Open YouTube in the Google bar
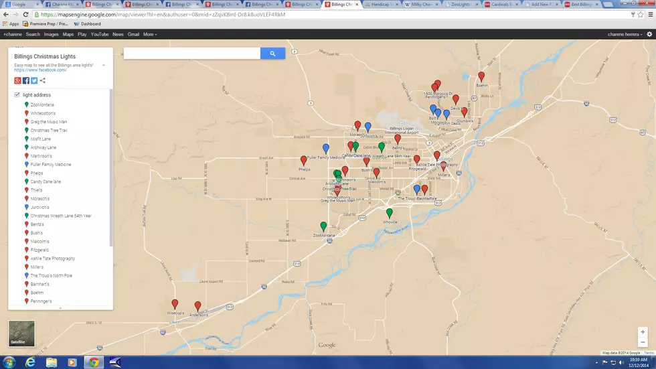 (100, 34)
